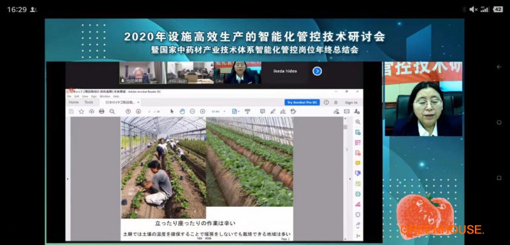Screen dimensions: 510x245
Task: Switch to the Tools tab
Action: (x=89, y=102)
